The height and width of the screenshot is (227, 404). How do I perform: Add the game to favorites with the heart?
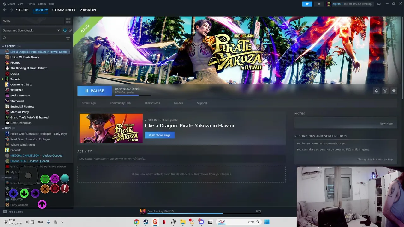[x=394, y=91]
